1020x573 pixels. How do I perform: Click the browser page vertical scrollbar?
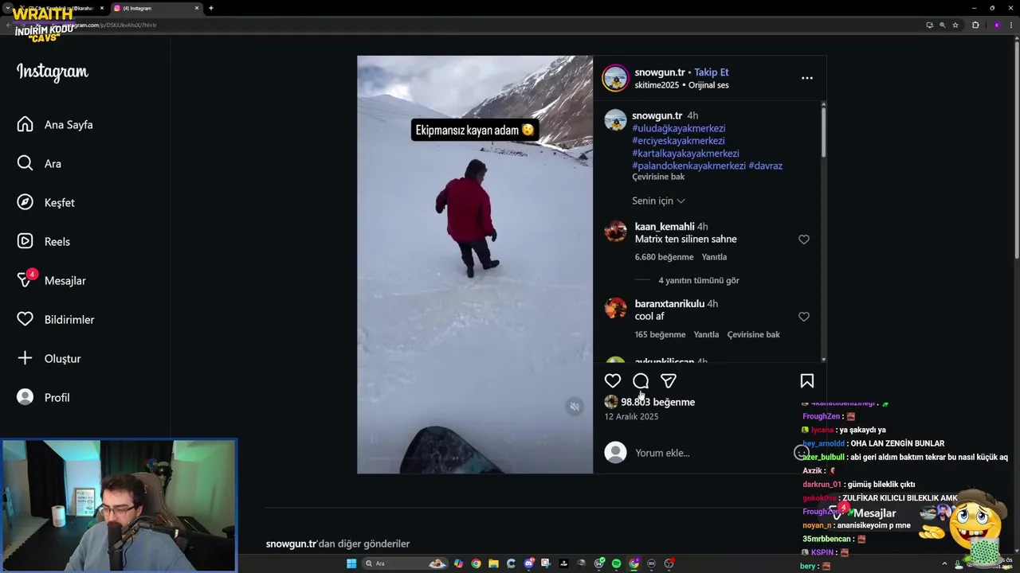tap(1015, 151)
